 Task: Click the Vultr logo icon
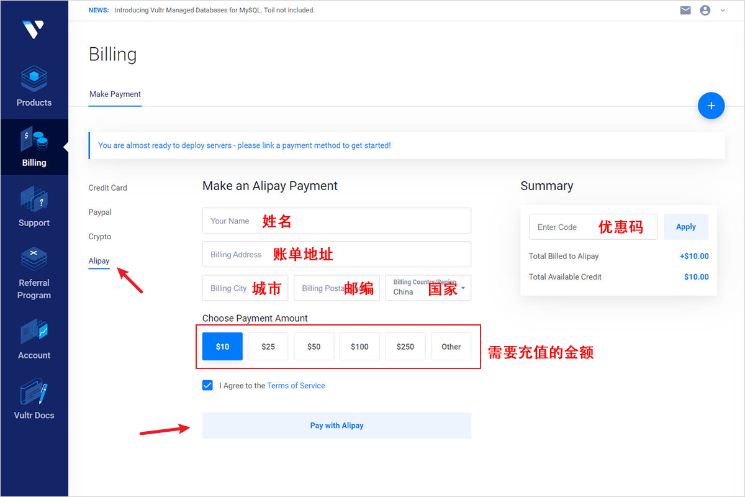pos(33,29)
